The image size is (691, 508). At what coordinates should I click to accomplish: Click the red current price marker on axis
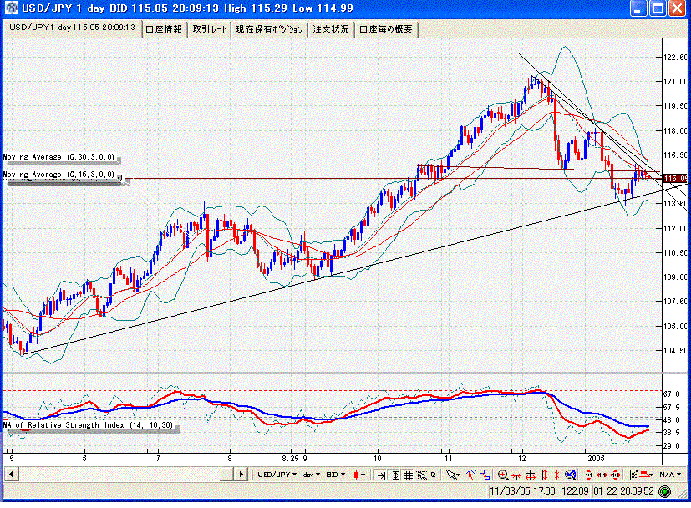(x=674, y=178)
